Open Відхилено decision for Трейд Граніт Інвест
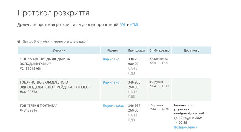The width and height of the screenshot is (241, 132). 111,82
